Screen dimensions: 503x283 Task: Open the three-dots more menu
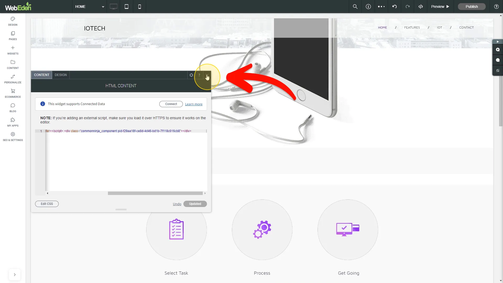coord(381,7)
